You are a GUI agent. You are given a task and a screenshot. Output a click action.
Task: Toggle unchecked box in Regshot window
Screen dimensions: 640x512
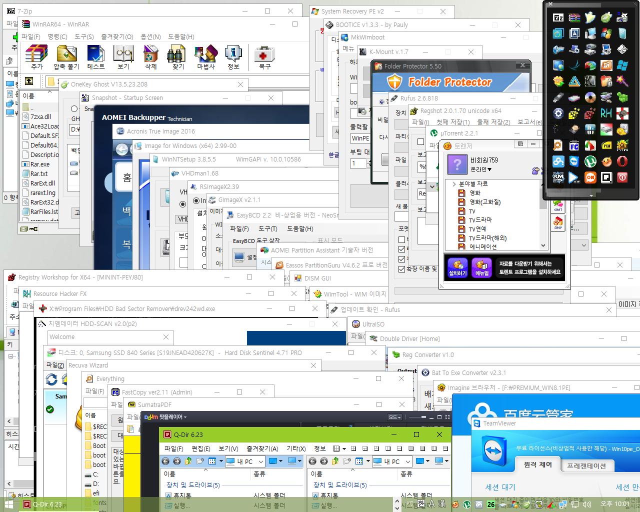(x=420, y=141)
